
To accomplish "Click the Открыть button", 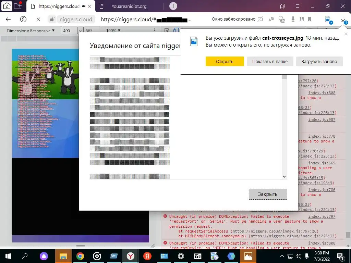I will tap(225, 62).
